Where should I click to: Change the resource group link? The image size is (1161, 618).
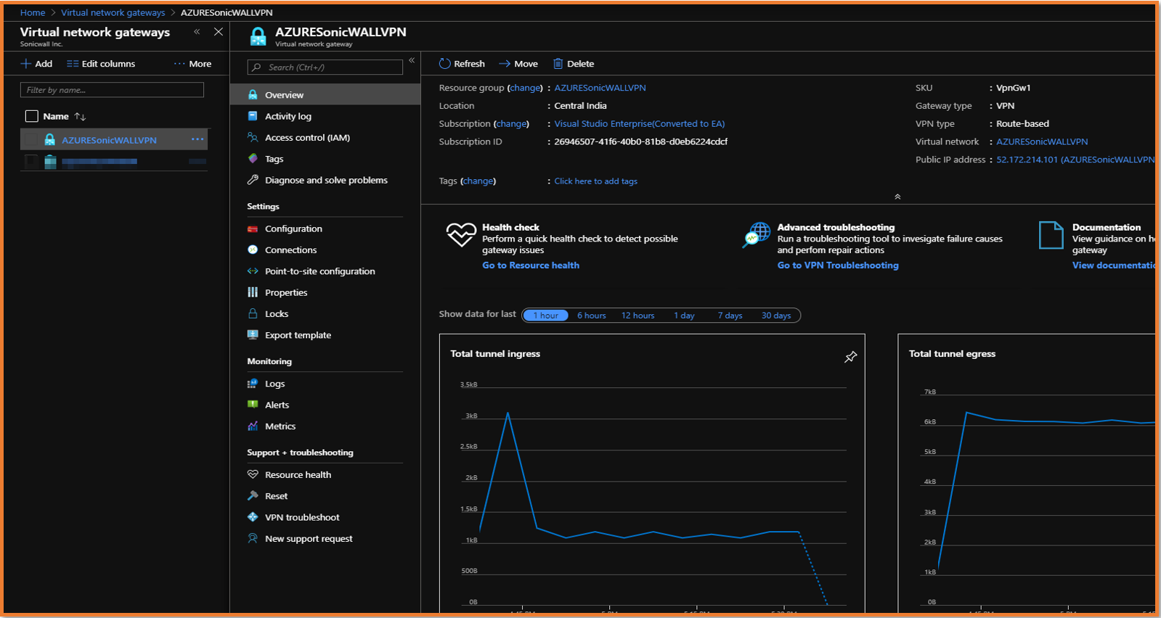pos(525,88)
